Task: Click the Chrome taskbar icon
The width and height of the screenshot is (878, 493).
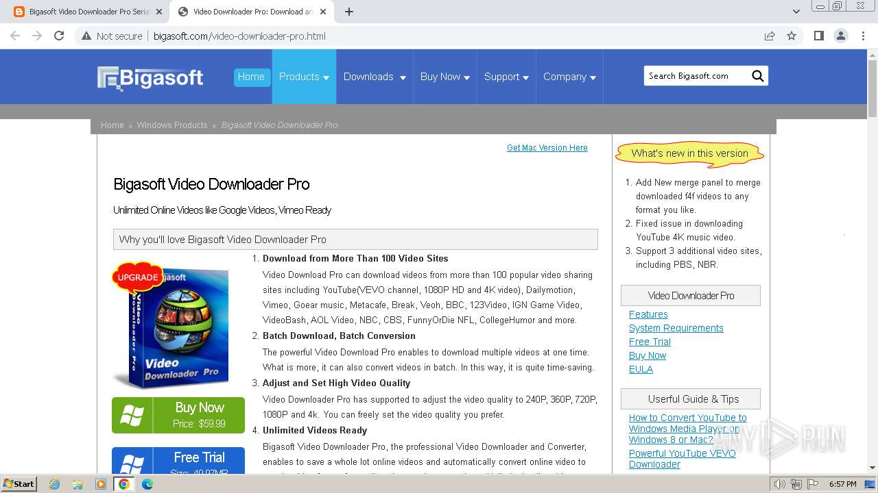Action: 124,484
